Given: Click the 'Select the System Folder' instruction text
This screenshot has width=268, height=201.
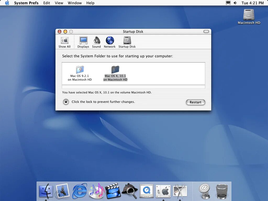Looking at the screenshot, I should [118, 56].
